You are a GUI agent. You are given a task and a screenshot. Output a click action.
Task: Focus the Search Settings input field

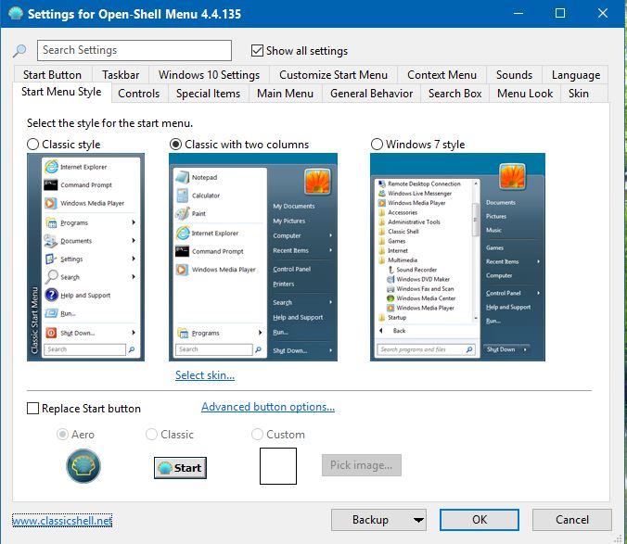[134, 50]
